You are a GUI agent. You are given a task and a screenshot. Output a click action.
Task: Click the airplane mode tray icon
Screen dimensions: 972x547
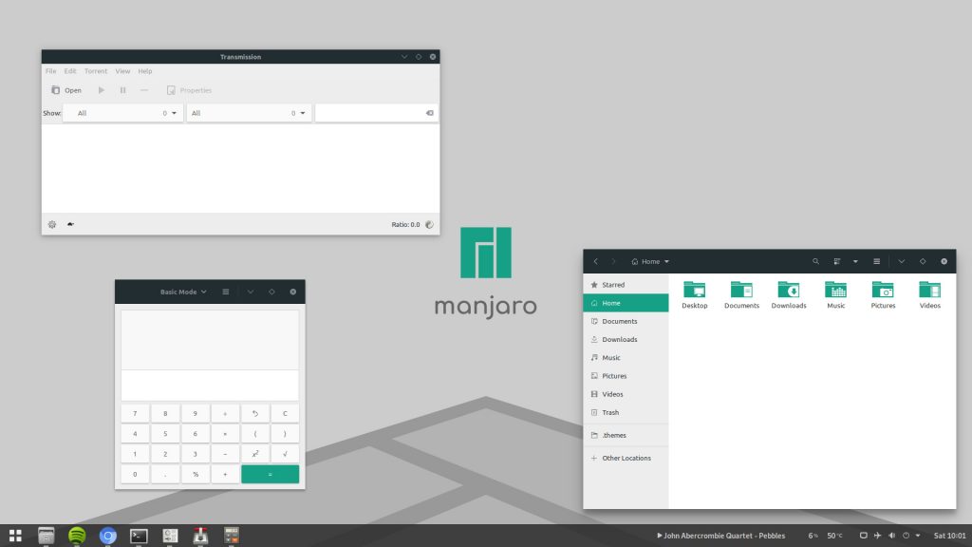point(877,536)
